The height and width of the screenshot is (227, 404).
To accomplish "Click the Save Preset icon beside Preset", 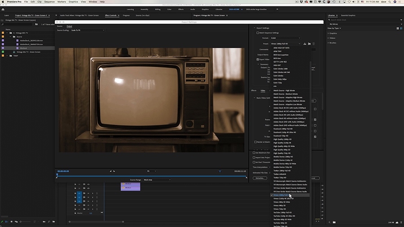I will [x=305, y=44].
